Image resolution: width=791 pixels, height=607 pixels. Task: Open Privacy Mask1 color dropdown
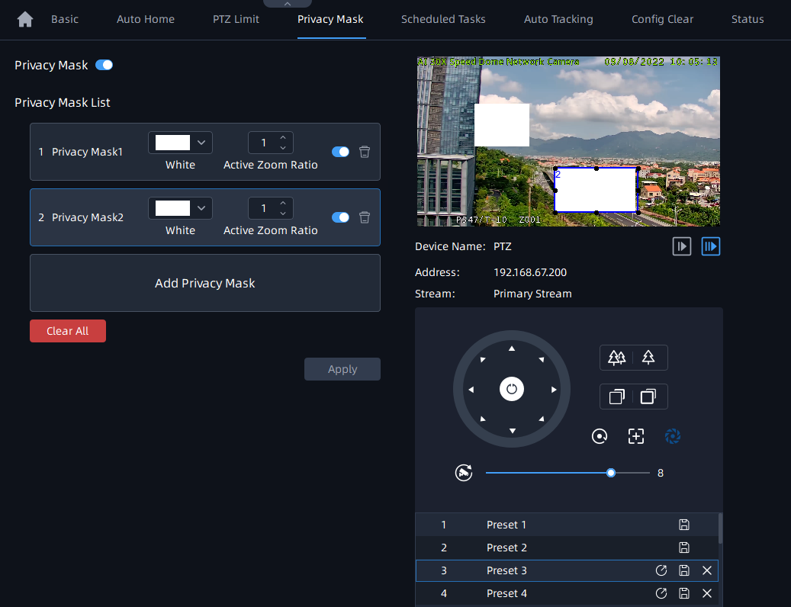coord(180,143)
